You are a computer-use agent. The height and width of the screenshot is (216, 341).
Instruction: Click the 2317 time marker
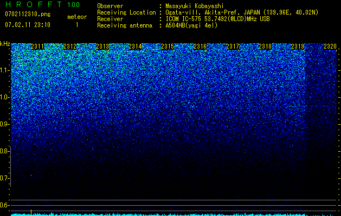(233, 46)
